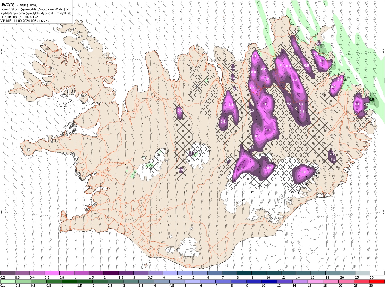Select the light pink 16 swatch in lower legend
385x288 pixels.
[x=315, y=281]
